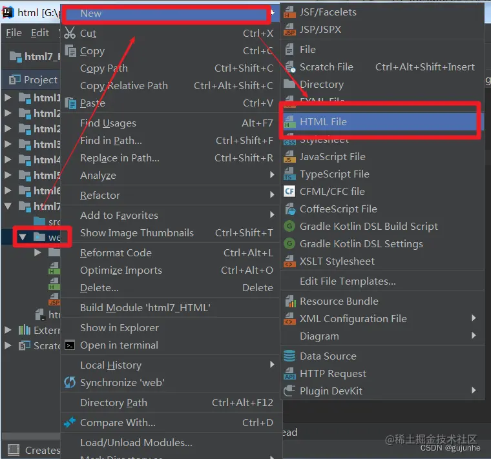Choose Find Usages menu entry
This screenshot has width=491, height=459.
[x=169, y=123]
